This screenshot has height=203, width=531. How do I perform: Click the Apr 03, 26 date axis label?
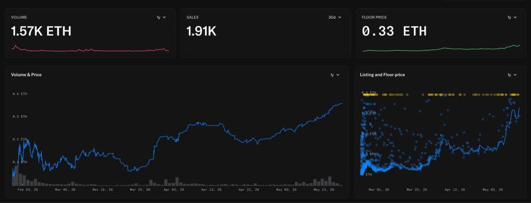[174, 190]
